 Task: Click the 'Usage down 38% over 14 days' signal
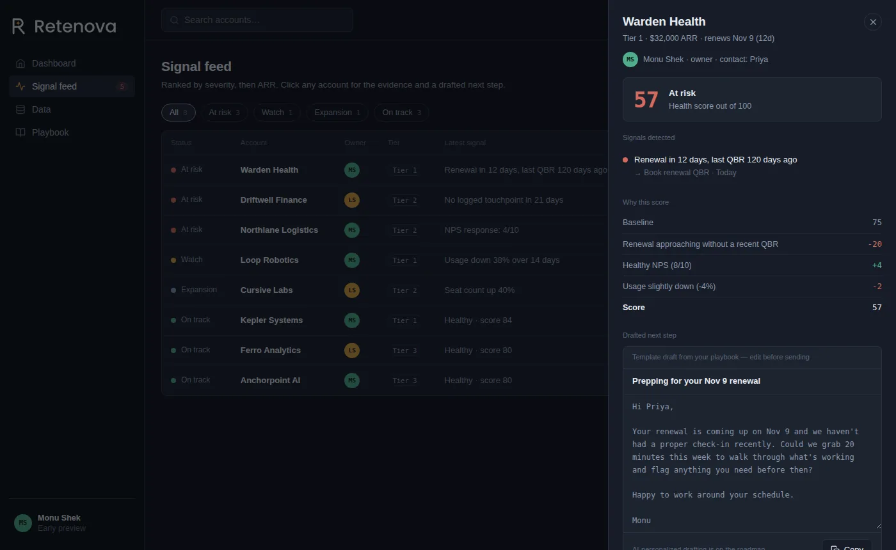coord(502,260)
